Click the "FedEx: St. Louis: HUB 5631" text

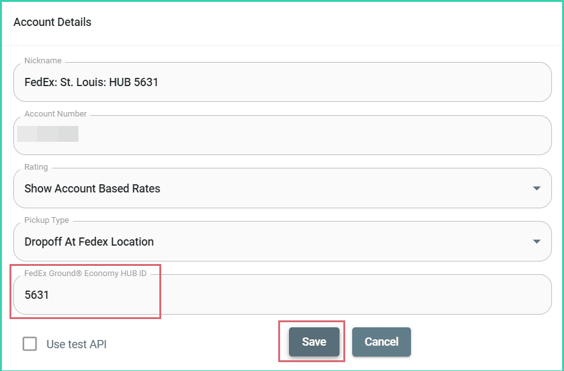pos(91,82)
